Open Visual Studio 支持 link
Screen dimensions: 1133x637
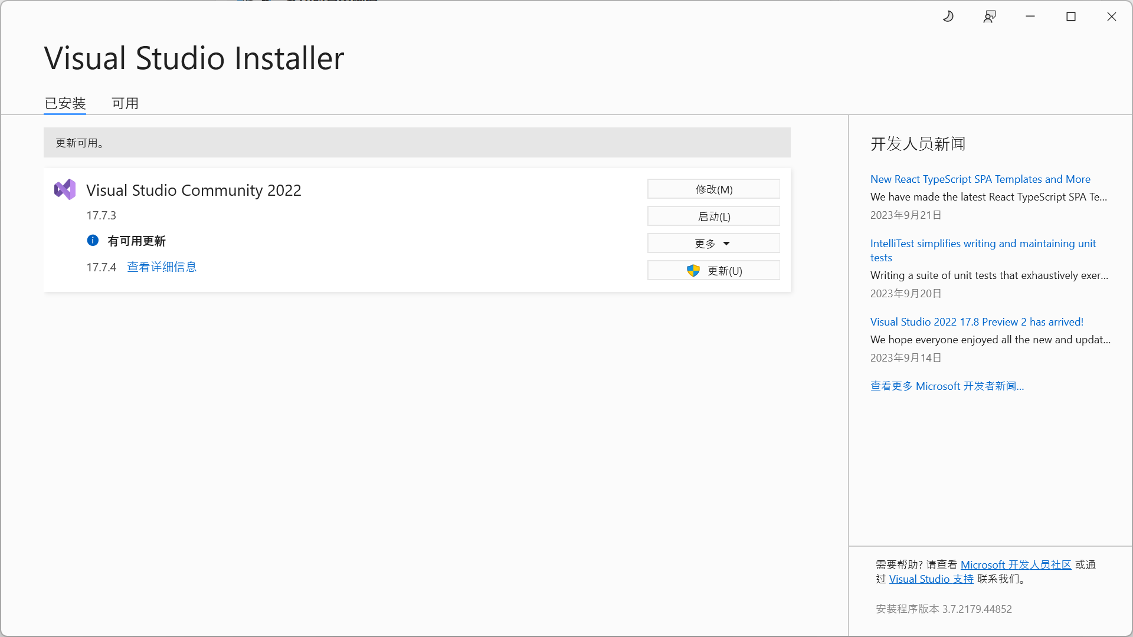tap(931, 579)
